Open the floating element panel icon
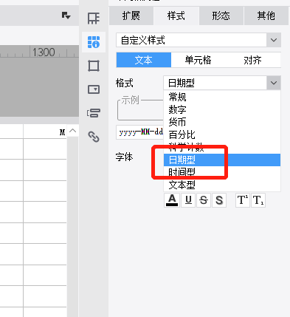 click(x=94, y=66)
